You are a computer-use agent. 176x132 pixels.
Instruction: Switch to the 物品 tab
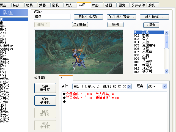(31, 5)
